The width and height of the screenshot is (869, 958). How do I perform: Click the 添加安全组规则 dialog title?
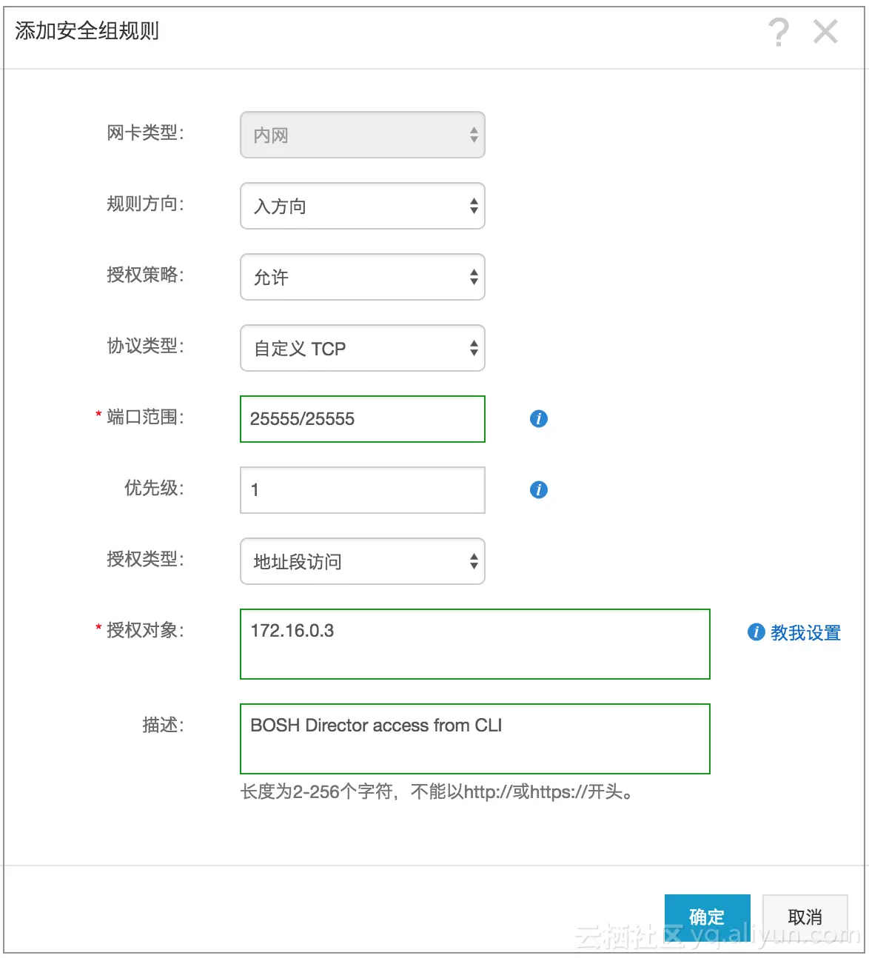(87, 31)
